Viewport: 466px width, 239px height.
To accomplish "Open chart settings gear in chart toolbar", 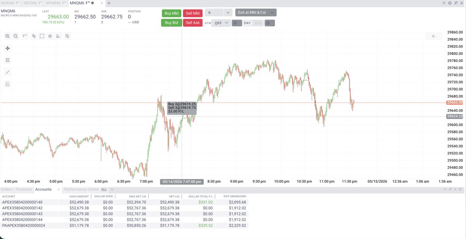I will (x=50, y=36).
